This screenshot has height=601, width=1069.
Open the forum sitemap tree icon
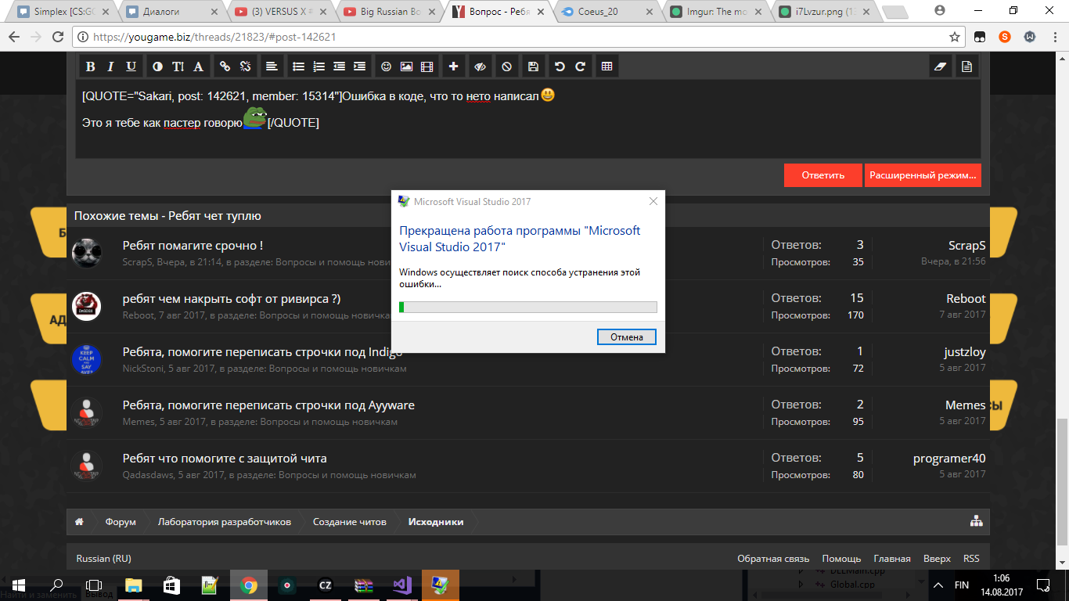point(977,522)
